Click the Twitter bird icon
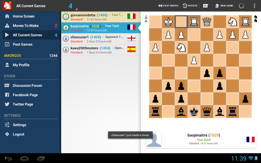The height and width of the screenshot is (163, 261). (x=7, y=104)
